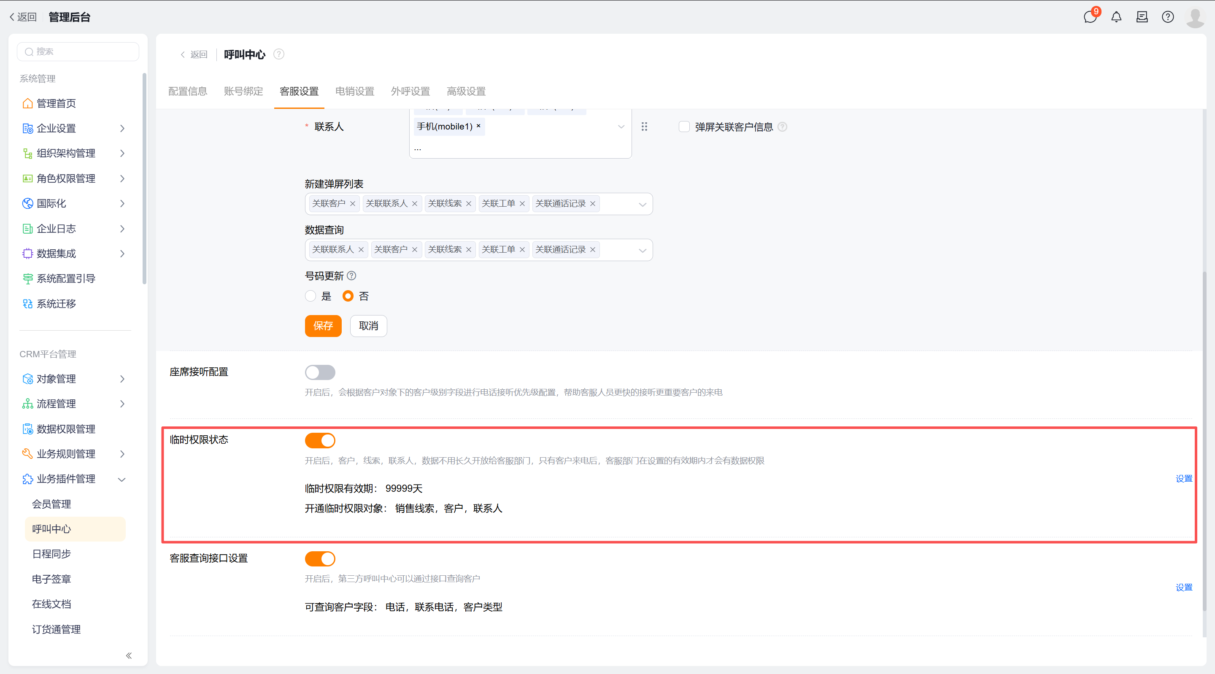Disable the 临时权限状态 switch
The image size is (1215, 674).
pos(320,440)
